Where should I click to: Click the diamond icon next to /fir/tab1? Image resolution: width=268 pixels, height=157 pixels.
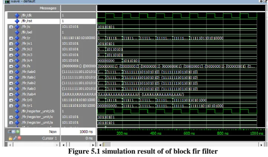[x=17, y=77]
